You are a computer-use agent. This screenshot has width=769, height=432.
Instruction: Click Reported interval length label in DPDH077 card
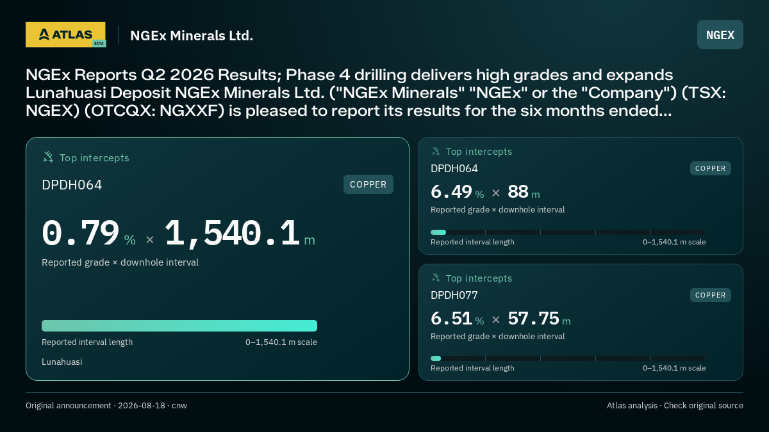point(472,368)
